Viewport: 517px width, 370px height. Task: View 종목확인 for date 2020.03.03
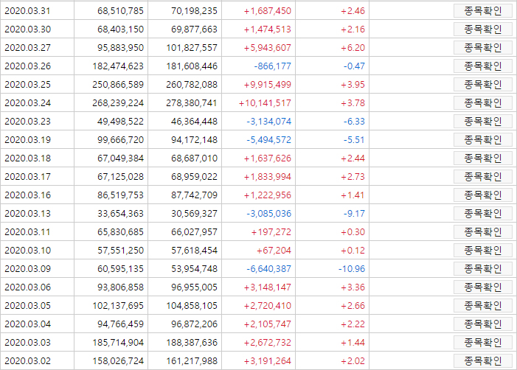[483, 343]
